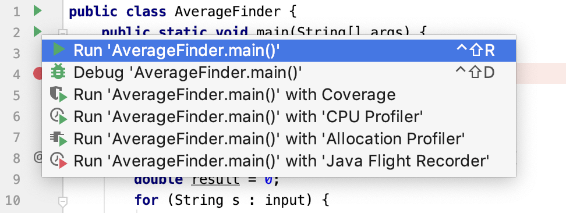The image size is (566, 213).
Task: Select Debug 'AverageFinder.main()' entry
Action: coord(279,73)
